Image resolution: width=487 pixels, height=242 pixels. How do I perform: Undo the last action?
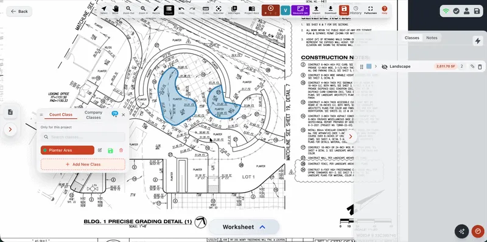pyautogui.click(x=181, y=10)
